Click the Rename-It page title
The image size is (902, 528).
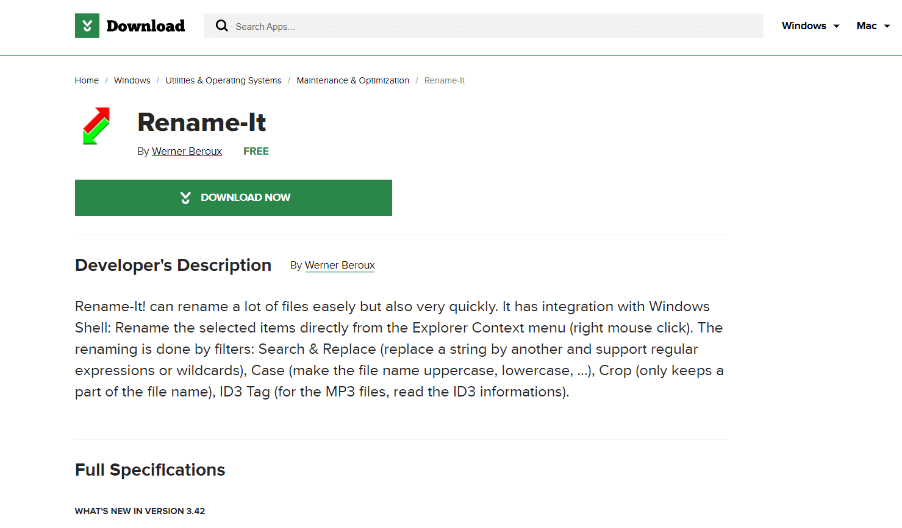(x=202, y=122)
